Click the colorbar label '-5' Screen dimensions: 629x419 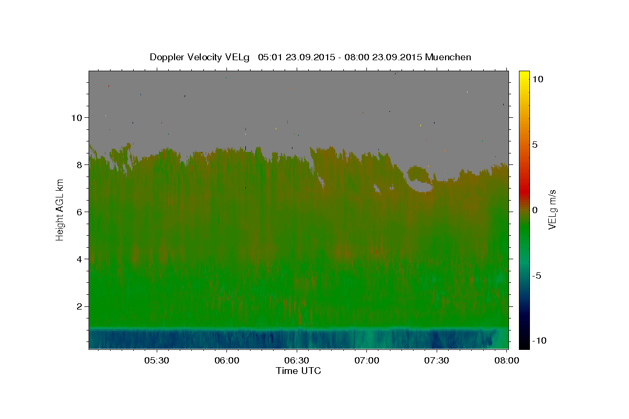click(537, 275)
